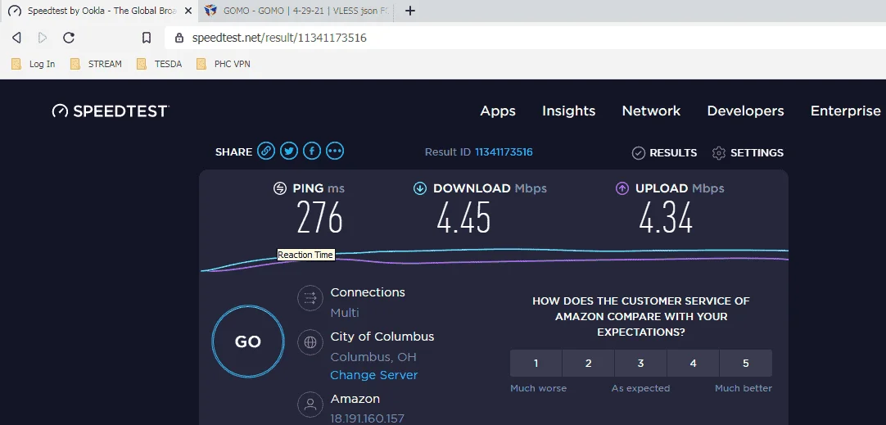Click the RESULTS checkmark icon

(x=639, y=152)
